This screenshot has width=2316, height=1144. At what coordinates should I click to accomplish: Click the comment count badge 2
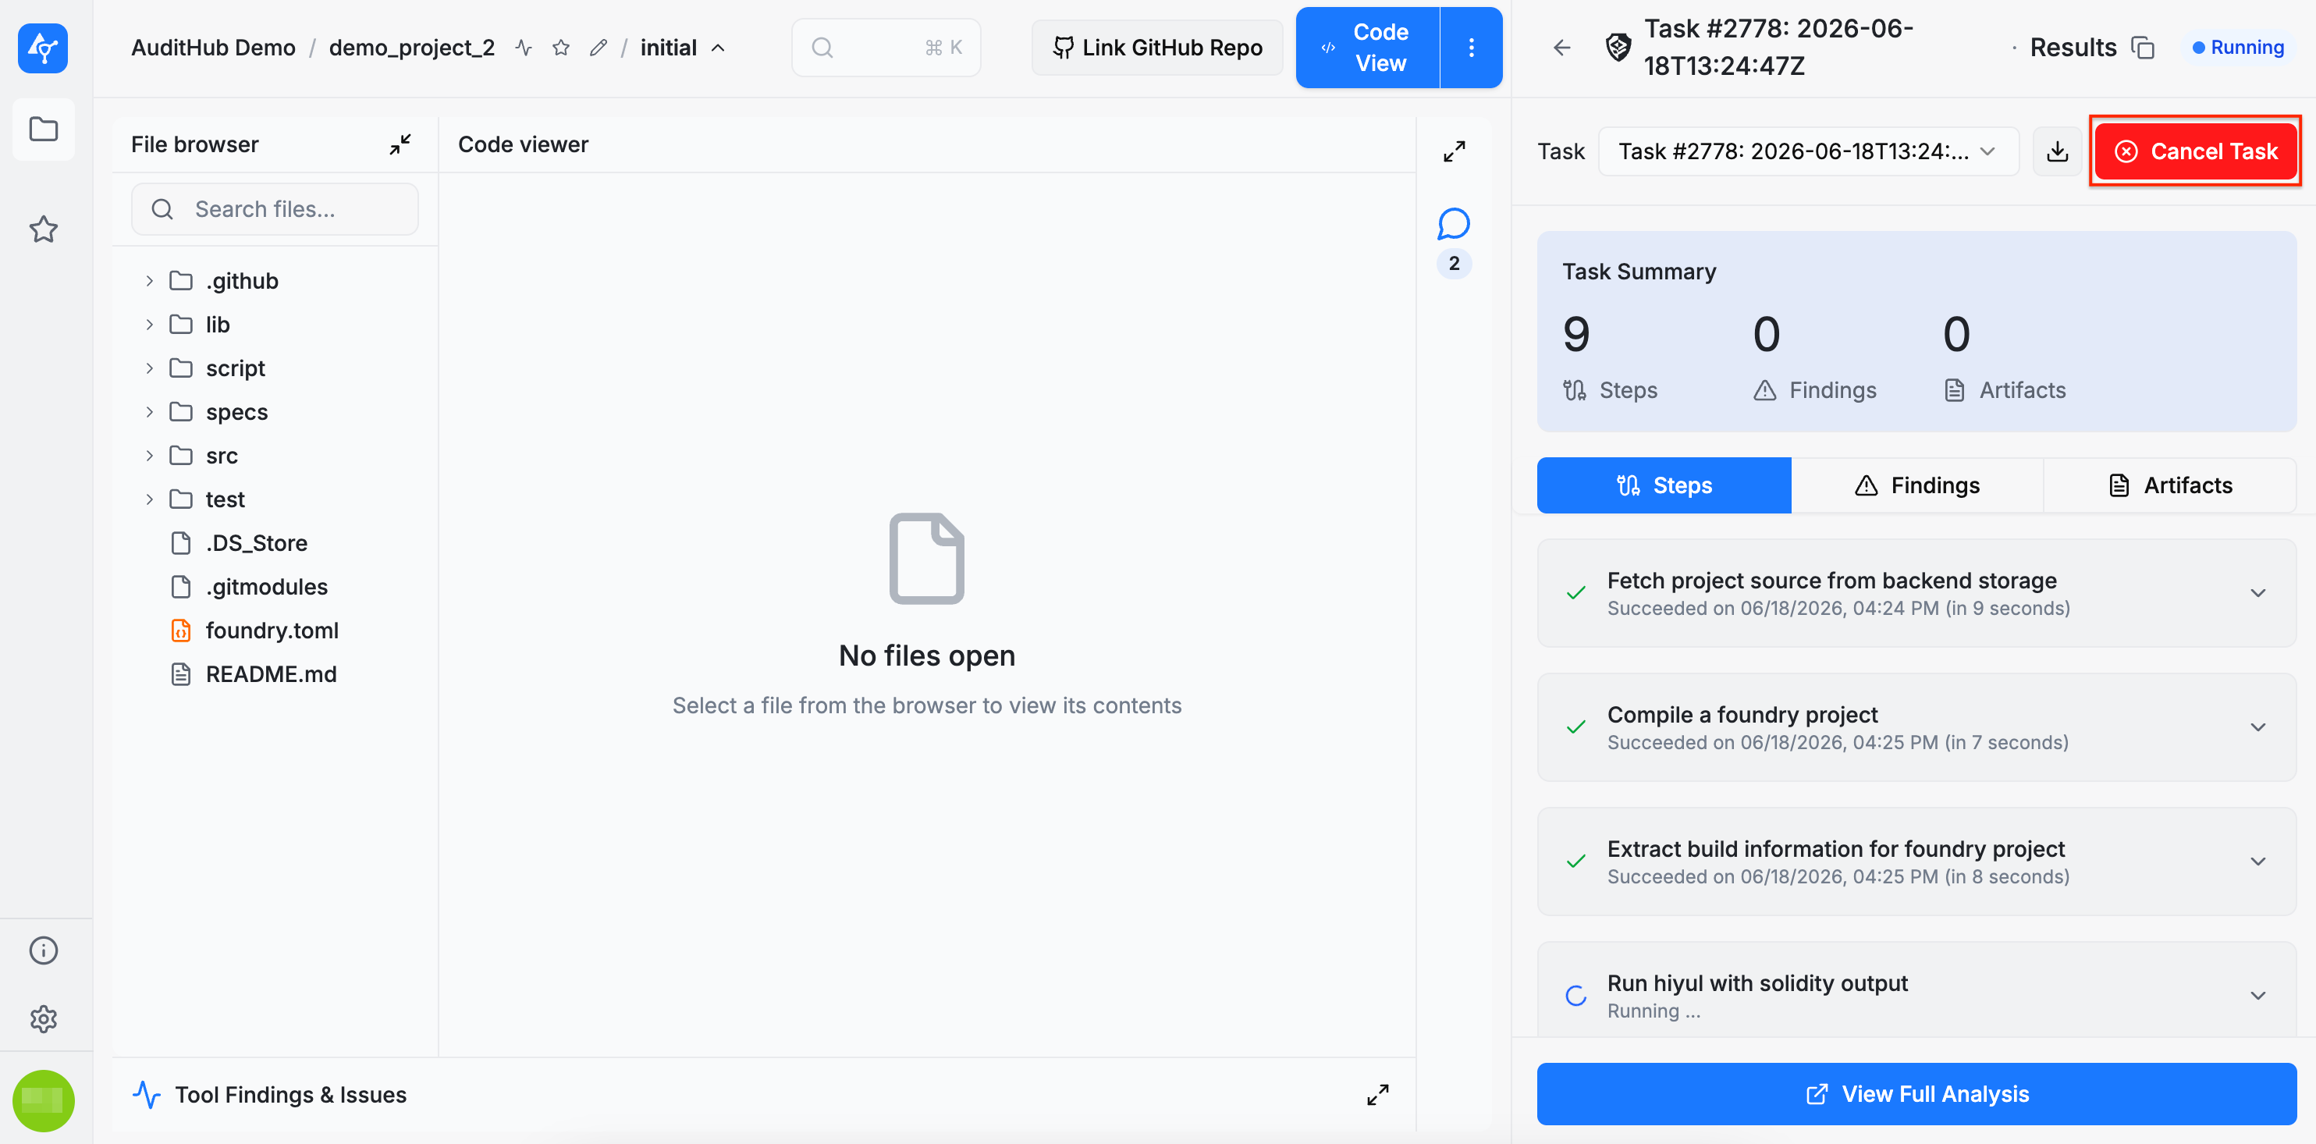click(1454, 264)
